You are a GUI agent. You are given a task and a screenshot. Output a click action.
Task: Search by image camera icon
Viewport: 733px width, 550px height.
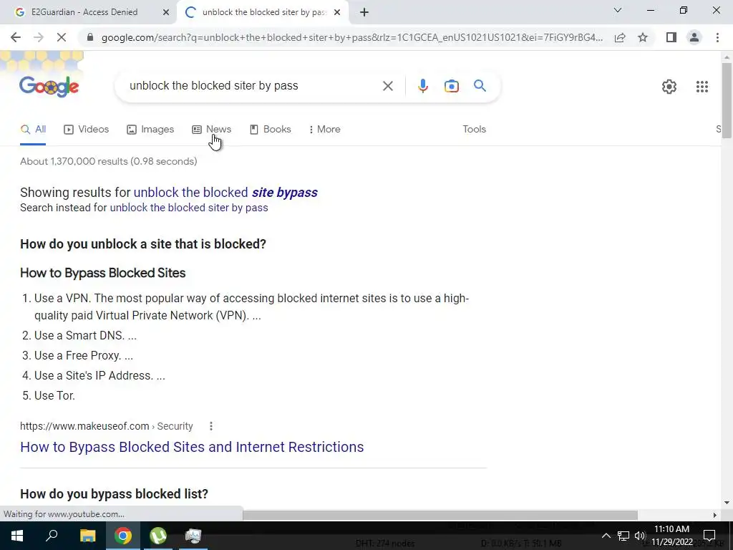click(x=452, y=86)
